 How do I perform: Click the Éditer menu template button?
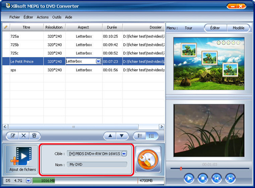215,28
